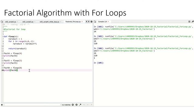Click the In [104] runfile console entry
The width and height of the screenshot is (194, 109).
tap(143, 50)
